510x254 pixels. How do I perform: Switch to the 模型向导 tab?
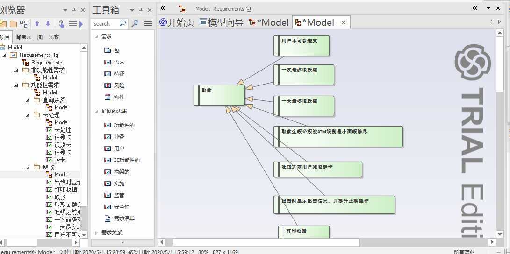coord(221,22)
